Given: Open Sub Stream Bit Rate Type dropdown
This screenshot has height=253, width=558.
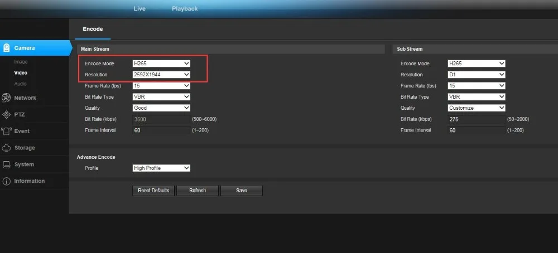Looking at the screenshot, I should [477, 96].
